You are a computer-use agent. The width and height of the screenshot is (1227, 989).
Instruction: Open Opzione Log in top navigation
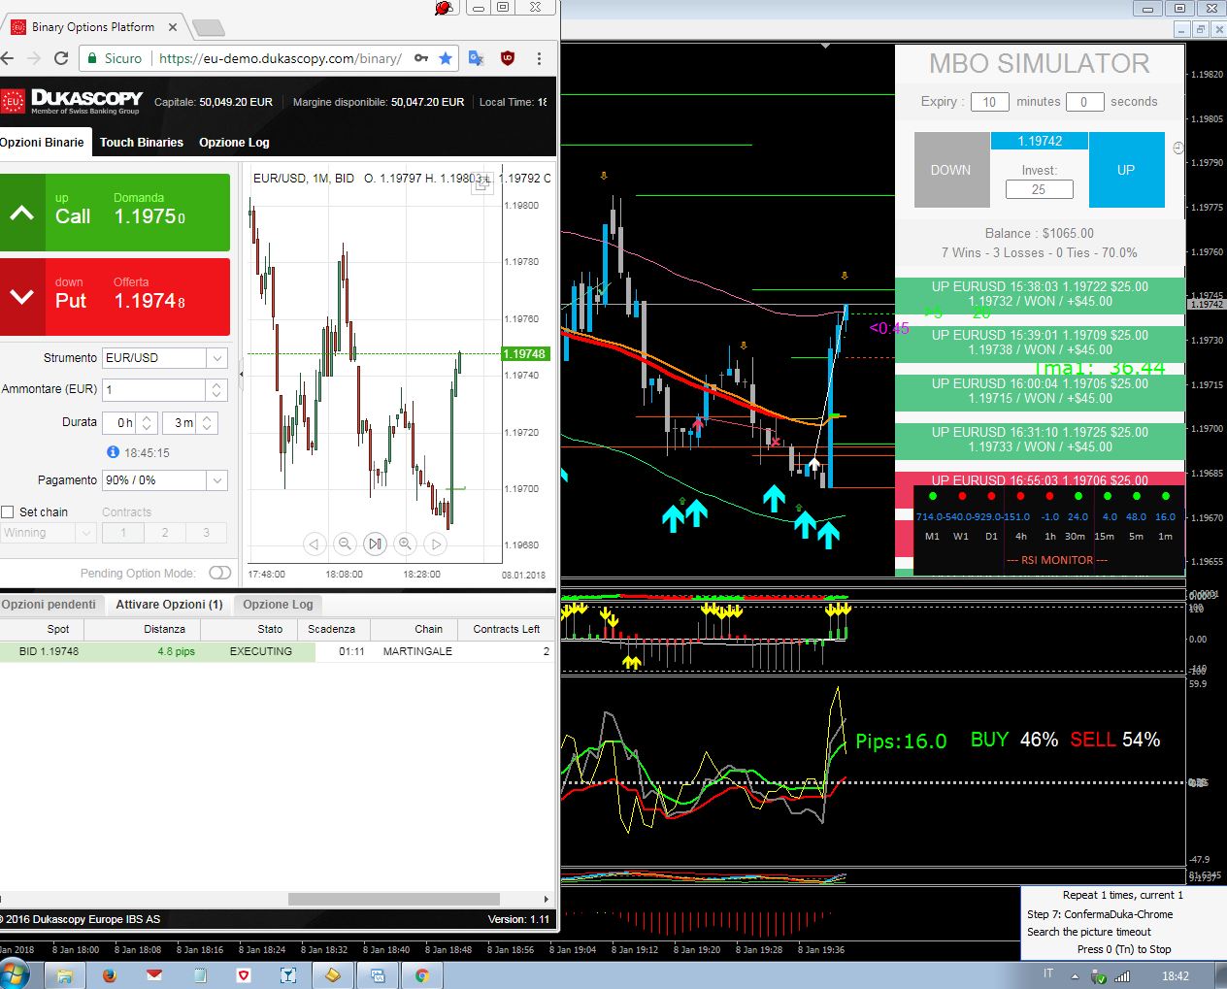234,142
